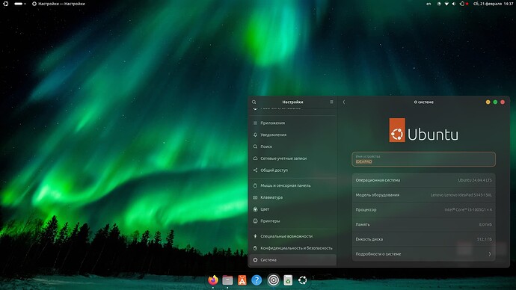Show applications via Ubuntu dock icon
This screenshot has width=516, height=290.
tap(302, 280)
